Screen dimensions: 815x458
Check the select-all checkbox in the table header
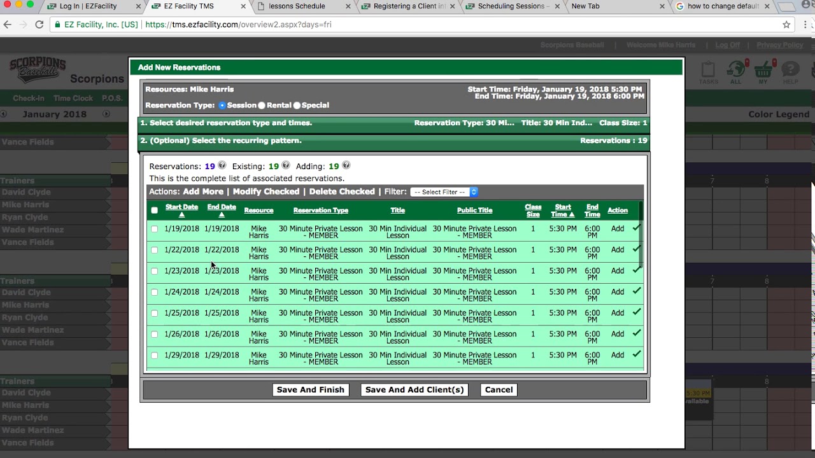click(154, 210)
